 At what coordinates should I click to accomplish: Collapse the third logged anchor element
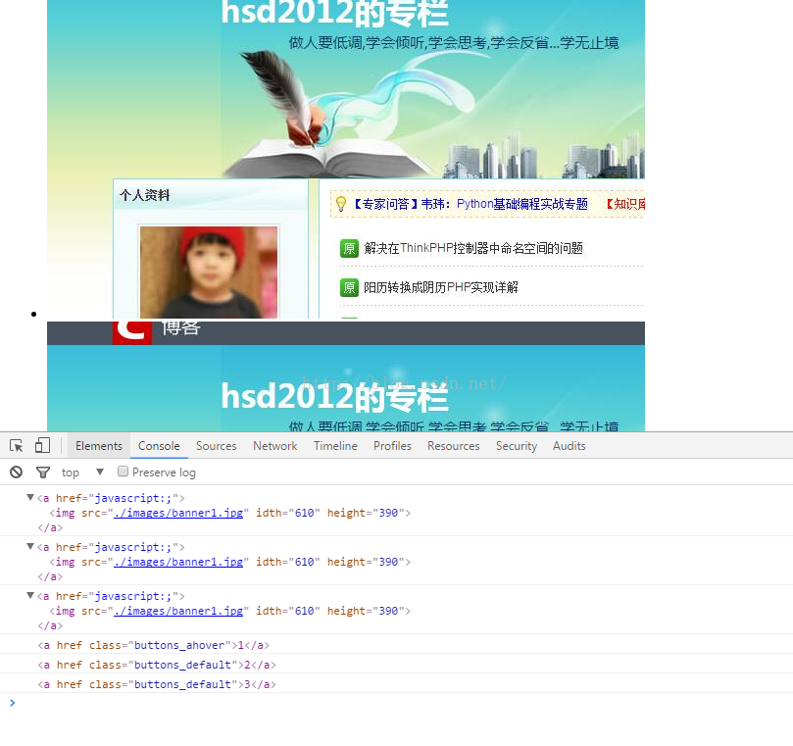30,596
